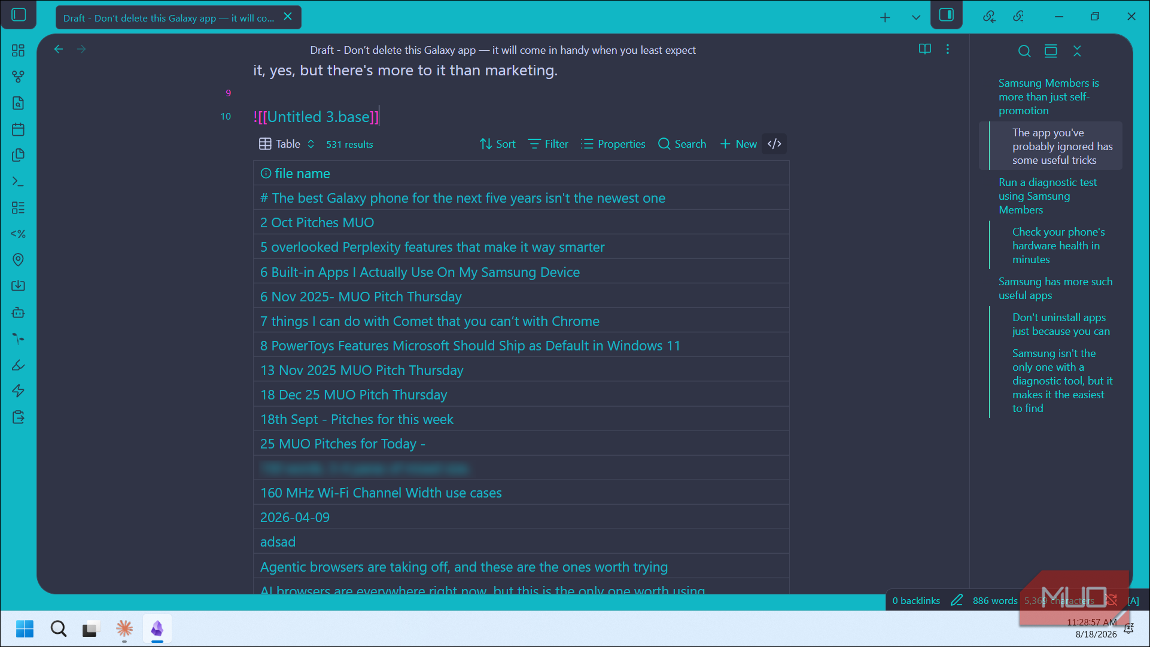Toggle the left sidebar panel icon
This screenshot has height=647, width=1150.
click(x=19, y=14)
